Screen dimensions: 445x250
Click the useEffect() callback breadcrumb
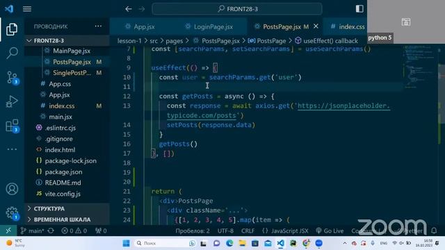pyautogui.click(x=327, y=41)
